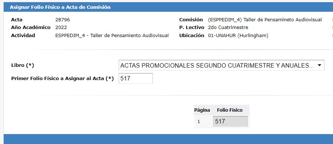Click the 2do Cuatrimestre value
333x144 pixels.
(x=228, y=28)
